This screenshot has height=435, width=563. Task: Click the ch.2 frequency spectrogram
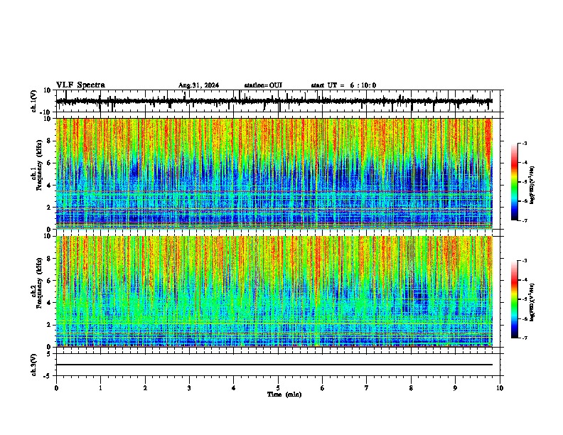coord(274,291)
